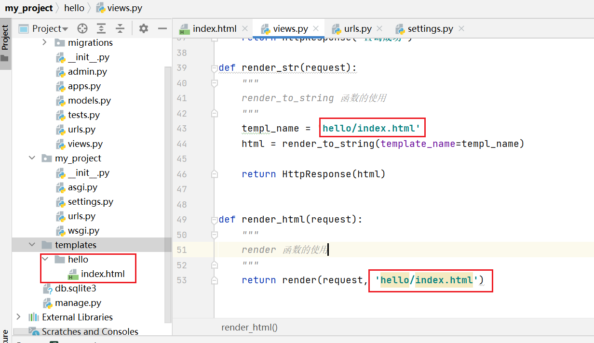Switch to the settings.py editor tab
Screen dimensions: 594x343
pos(430,28)
